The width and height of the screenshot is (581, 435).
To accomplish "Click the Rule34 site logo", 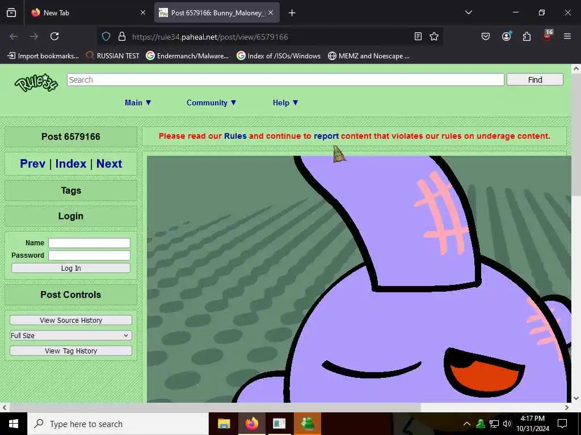I will coord(36,82).
